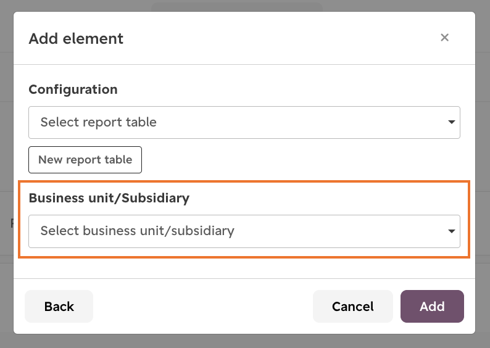This screenshot has width=490, height=348.
Task: Click the Add element dialog title
Action: click(x=76, y=38)
